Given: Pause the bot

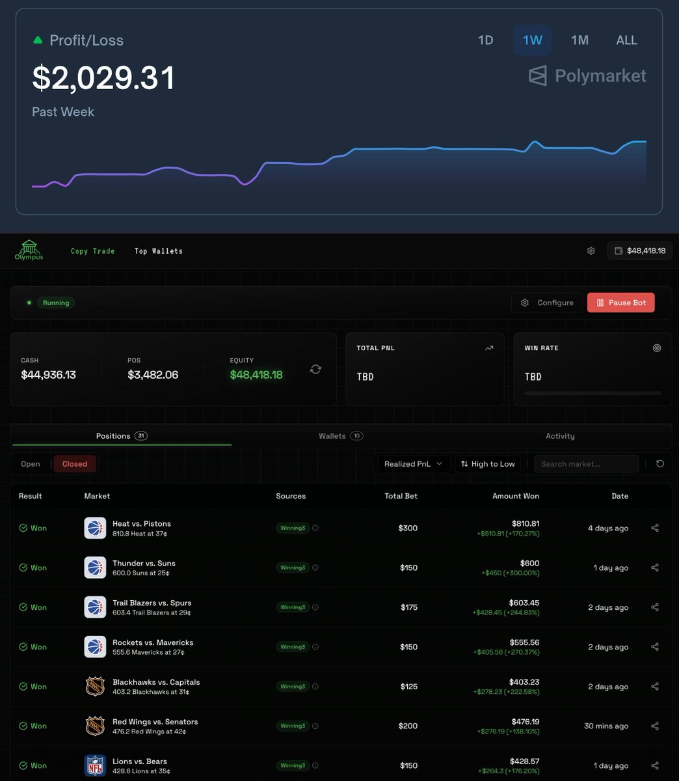Looking at the screenshot, I should [x=620, y=303].
